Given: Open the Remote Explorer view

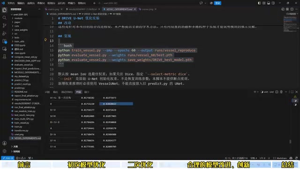Looking at the screenshot, I should click(x=4, y=49).
